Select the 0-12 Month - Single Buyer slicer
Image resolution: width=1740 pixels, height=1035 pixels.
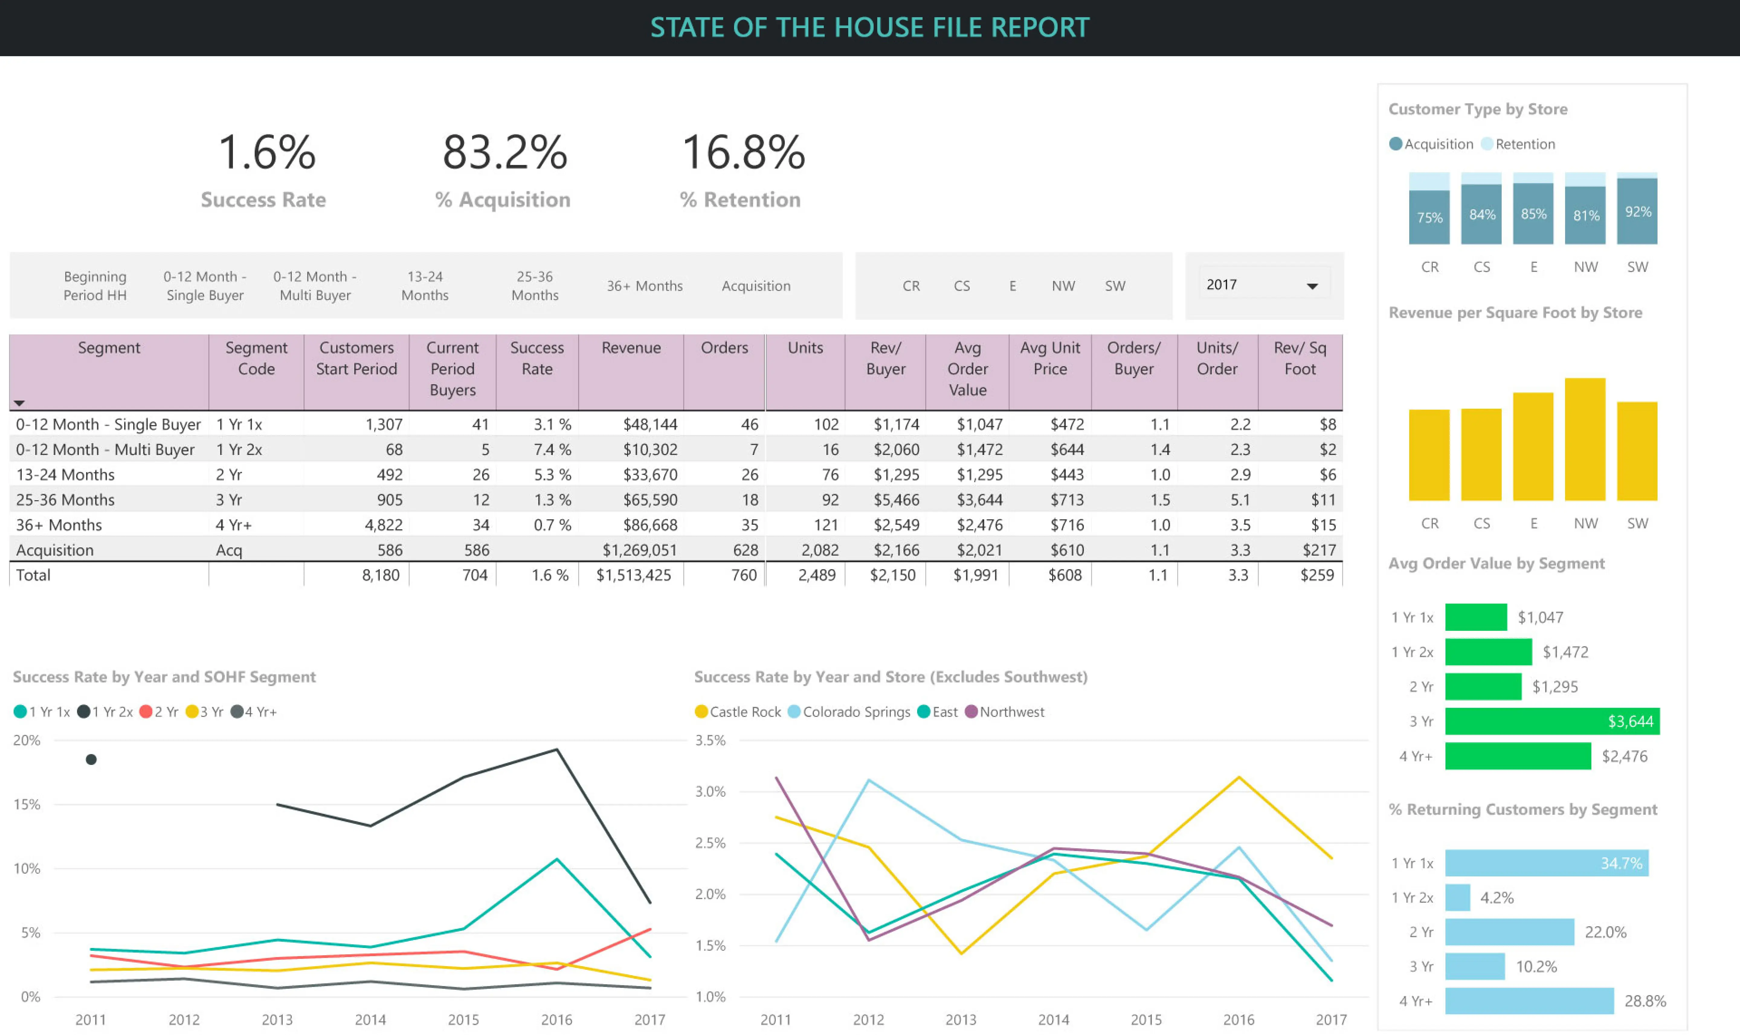pyautogui.click(x=205, y=286)
